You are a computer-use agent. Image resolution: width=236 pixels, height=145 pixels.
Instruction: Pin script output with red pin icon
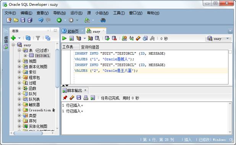pos(65,98)
